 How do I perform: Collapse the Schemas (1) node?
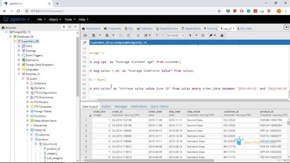coord(19,74)
